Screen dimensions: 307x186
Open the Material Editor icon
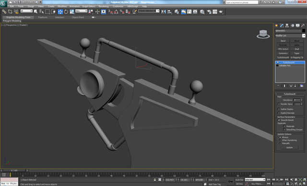[x=202, y=12]
